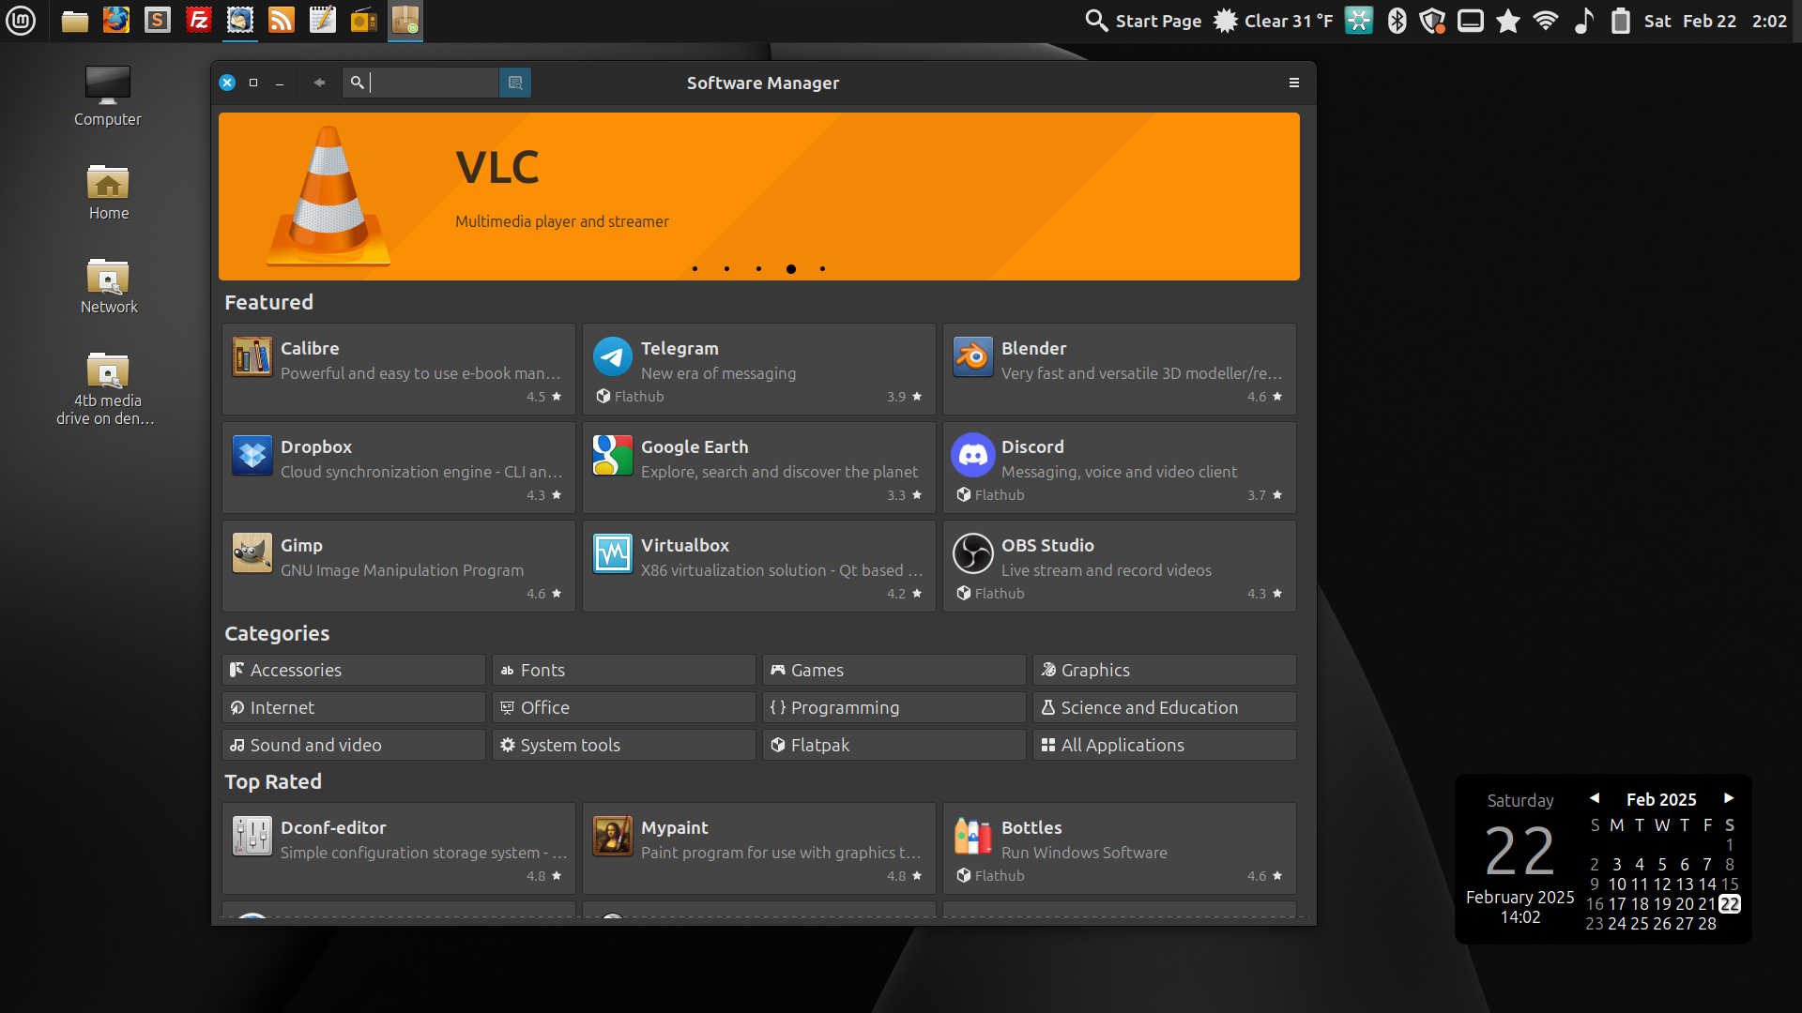
Task: Focus the software search field
Action: [432, 83]
